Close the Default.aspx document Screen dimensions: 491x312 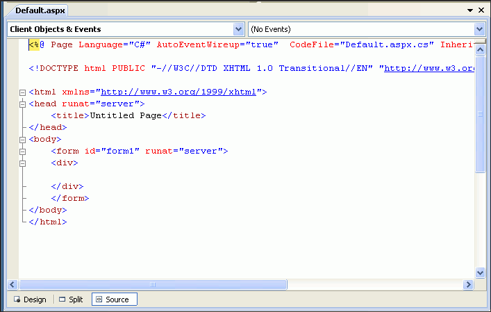tap(481, 10)
